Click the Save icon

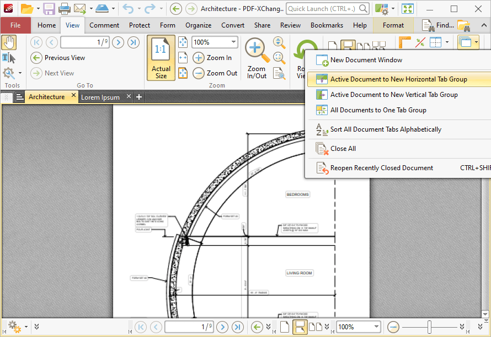pos(49,8)
